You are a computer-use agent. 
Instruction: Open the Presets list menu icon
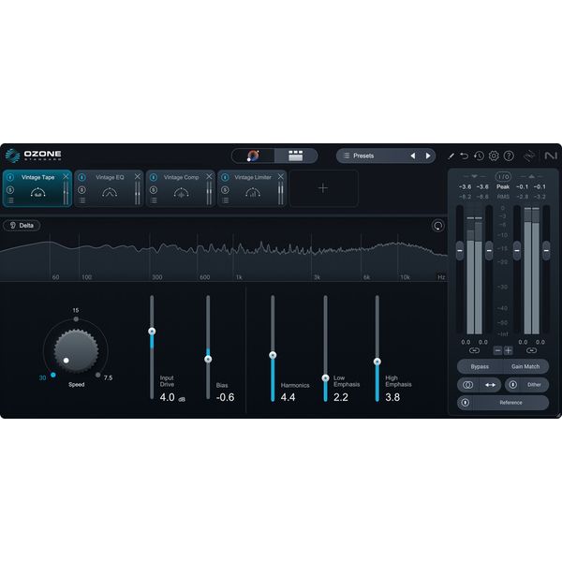click(x=347, y=155)
